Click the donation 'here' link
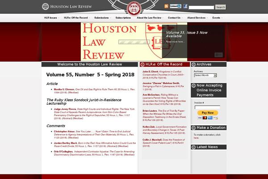The image size is (268, 179). point(196,138)
